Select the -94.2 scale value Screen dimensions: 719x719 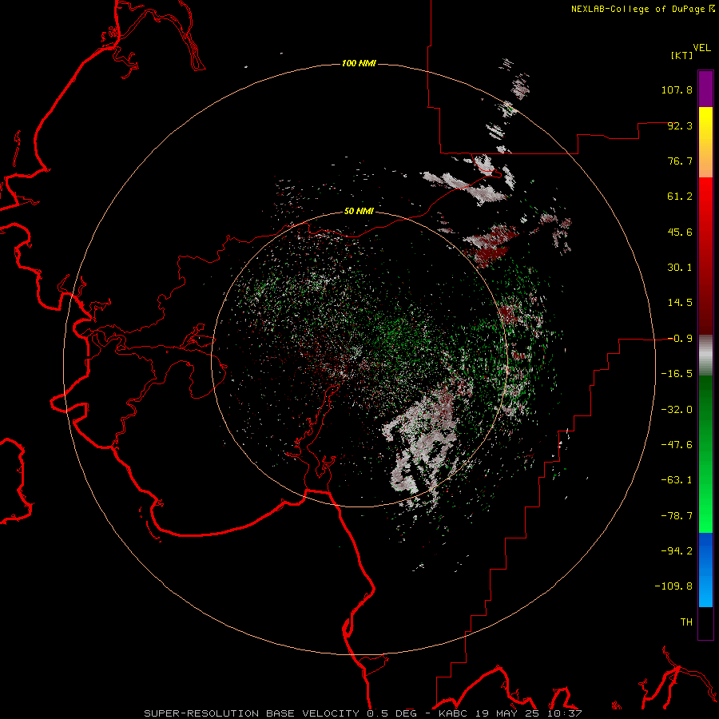pos(677,551)
